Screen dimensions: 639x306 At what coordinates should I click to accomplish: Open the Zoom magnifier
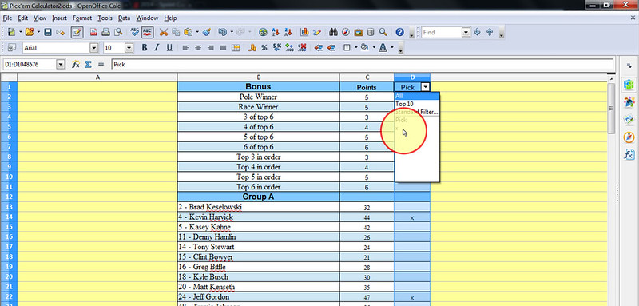383,32
